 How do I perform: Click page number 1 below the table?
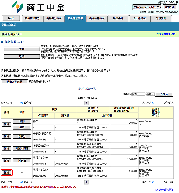pyautogui.click(x=86, y=182)
